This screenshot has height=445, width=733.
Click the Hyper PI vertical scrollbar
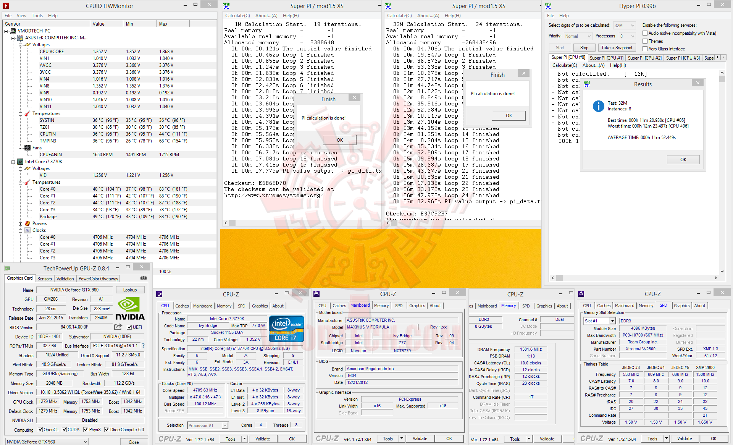pos(722,172)
